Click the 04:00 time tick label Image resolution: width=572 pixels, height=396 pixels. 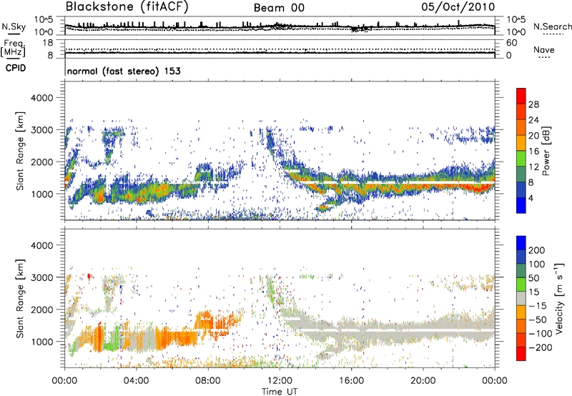tap(136, 381)
